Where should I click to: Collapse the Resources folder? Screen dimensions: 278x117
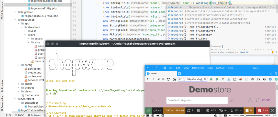(x=15, y=19)
